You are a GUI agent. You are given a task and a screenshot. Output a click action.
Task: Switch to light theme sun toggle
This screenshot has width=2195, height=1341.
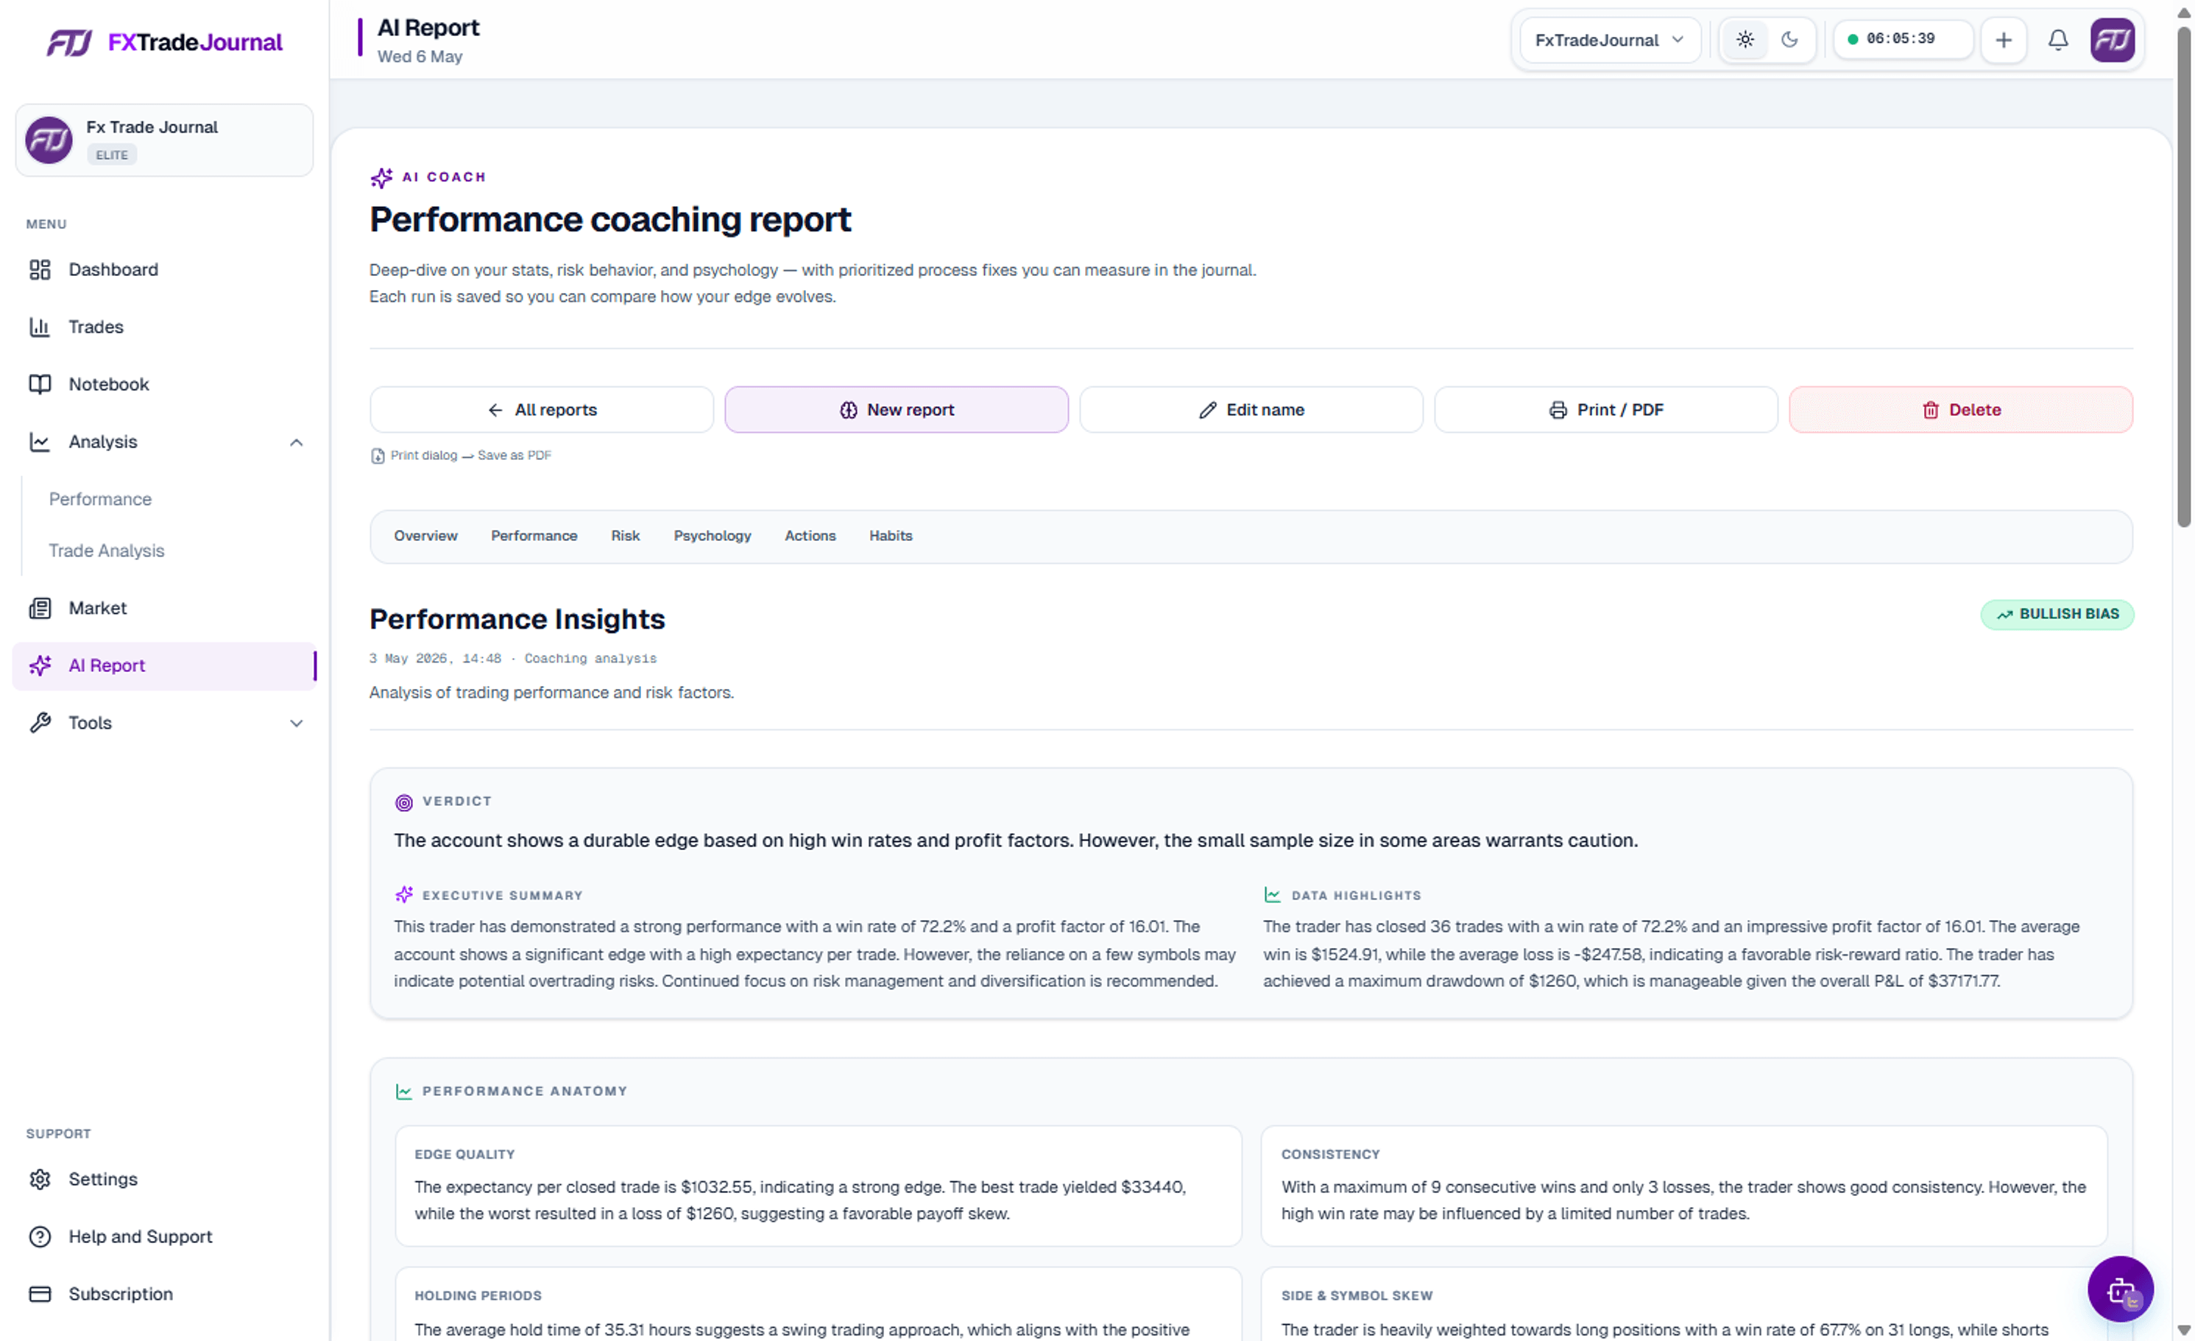1745,40
